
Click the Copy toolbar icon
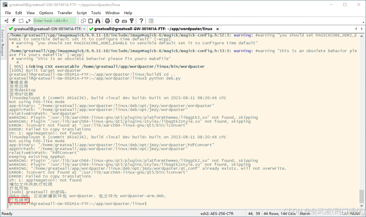click(x=83, y=21)
